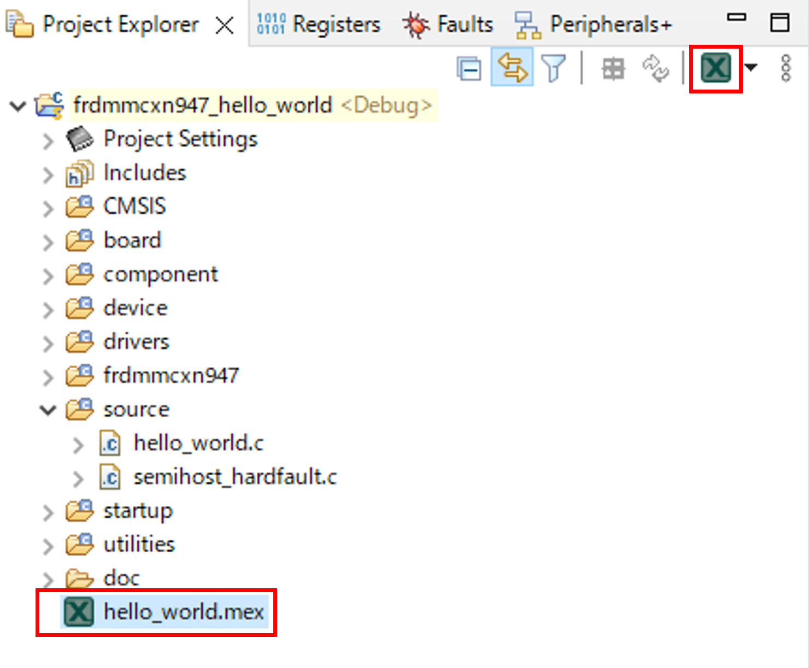The height and width of the screenshot is (668, 810).
Task: Expand the drivers folder
Action: pyautogui.click(x=49, y=343)
